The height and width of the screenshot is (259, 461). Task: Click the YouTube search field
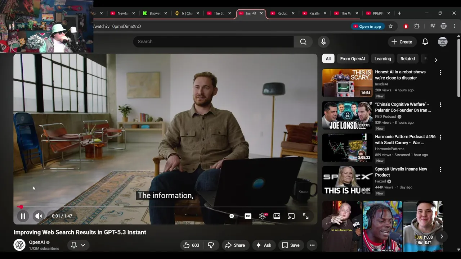(x=213, y=42)
